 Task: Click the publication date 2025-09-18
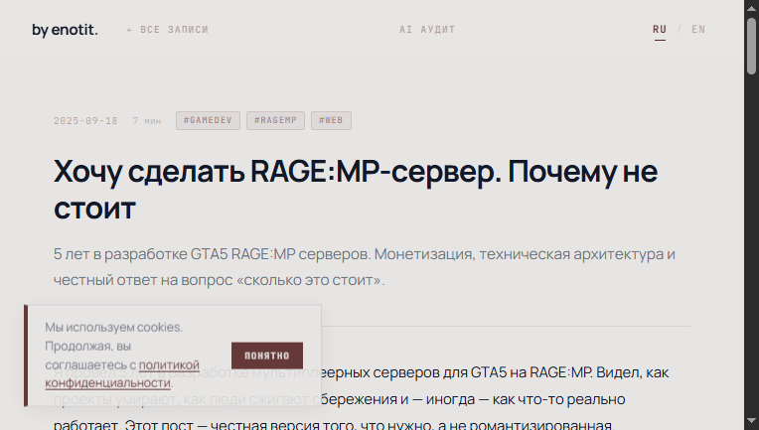click(x=85, y=121)
